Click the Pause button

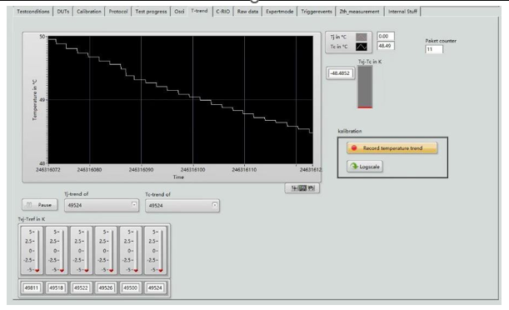pyautogui.click(x=40, y=205)
